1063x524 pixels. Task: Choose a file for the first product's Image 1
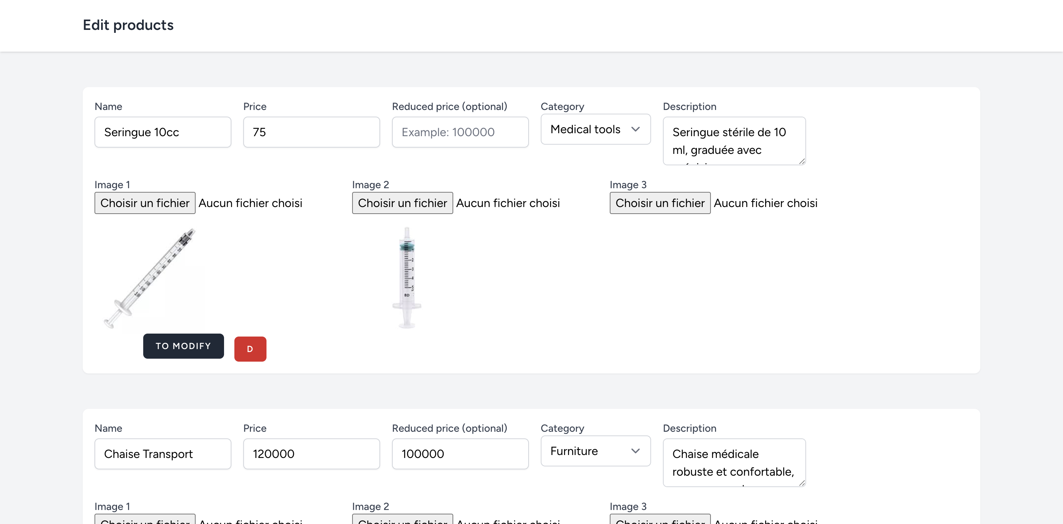[145, 203]
